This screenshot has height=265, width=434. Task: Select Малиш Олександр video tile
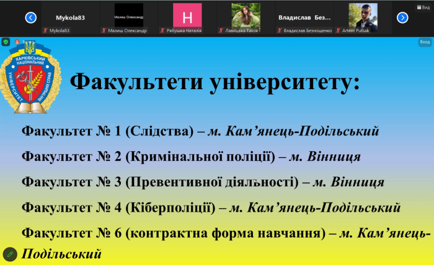pos(129,15)
